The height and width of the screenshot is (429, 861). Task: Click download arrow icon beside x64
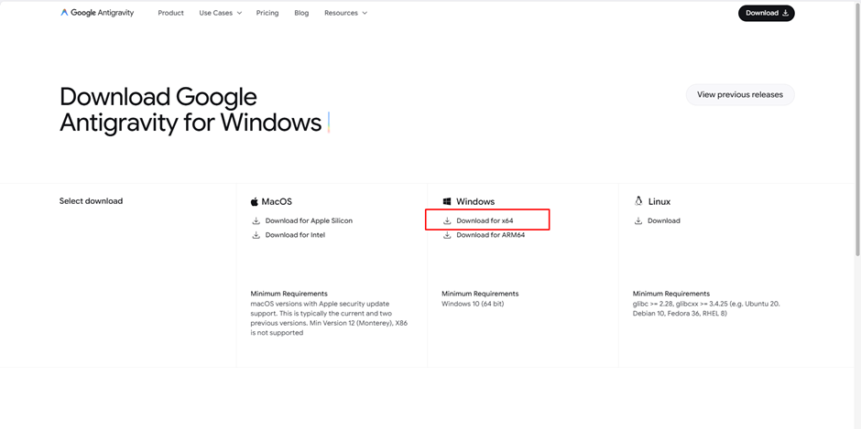pos(447,220)
